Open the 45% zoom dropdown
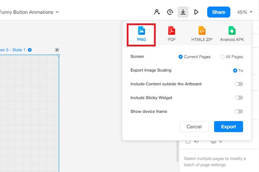This screenshot has width=259, height=172. [245, 12]
